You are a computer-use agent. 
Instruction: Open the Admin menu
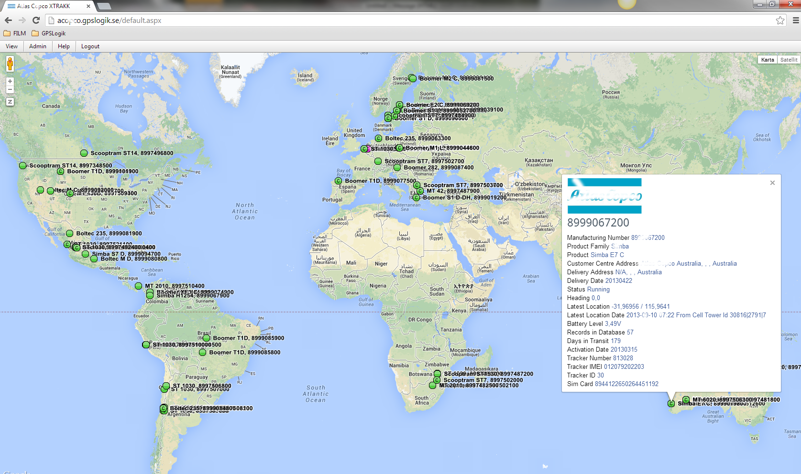[x=38, y=46]
